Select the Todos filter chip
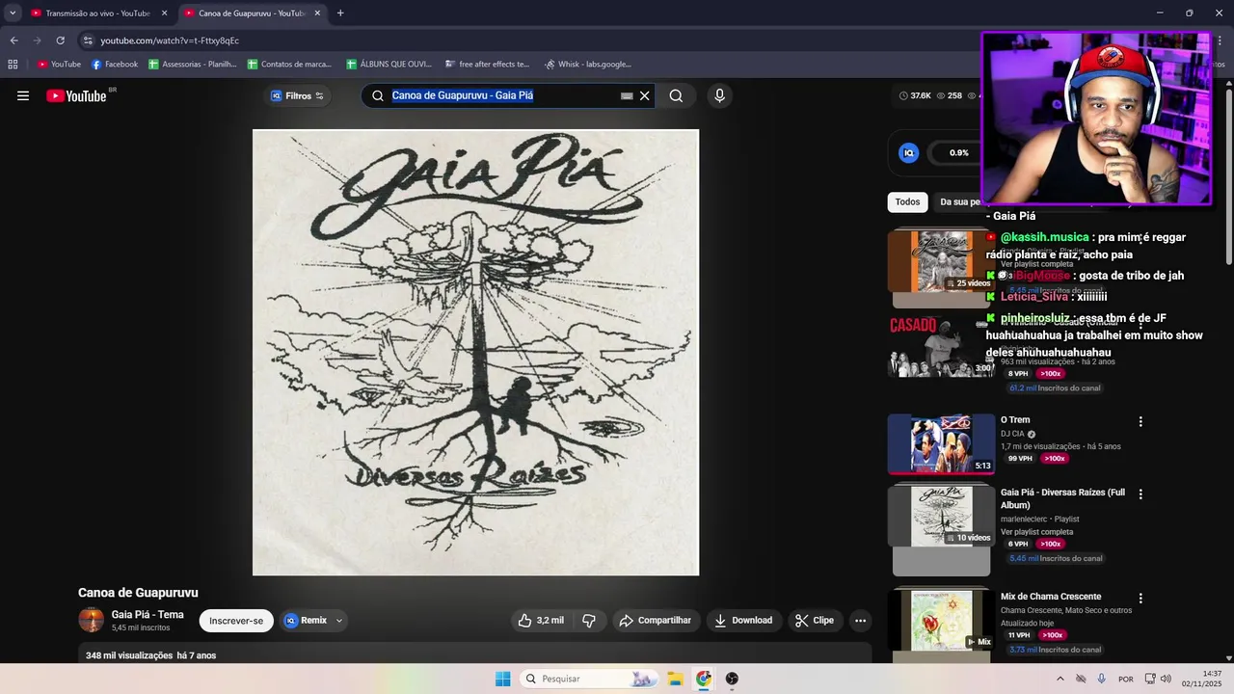The width and height of the screenshot is (1234, 694). (x=907, y=202)
